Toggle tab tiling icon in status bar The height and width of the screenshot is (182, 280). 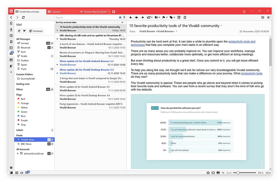[x=17, y=173]
